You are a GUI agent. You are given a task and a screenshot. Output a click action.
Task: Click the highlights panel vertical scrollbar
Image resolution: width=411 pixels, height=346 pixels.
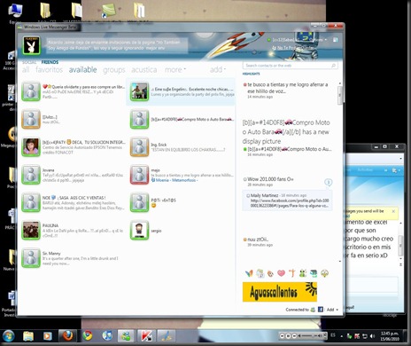pos(340,95)
